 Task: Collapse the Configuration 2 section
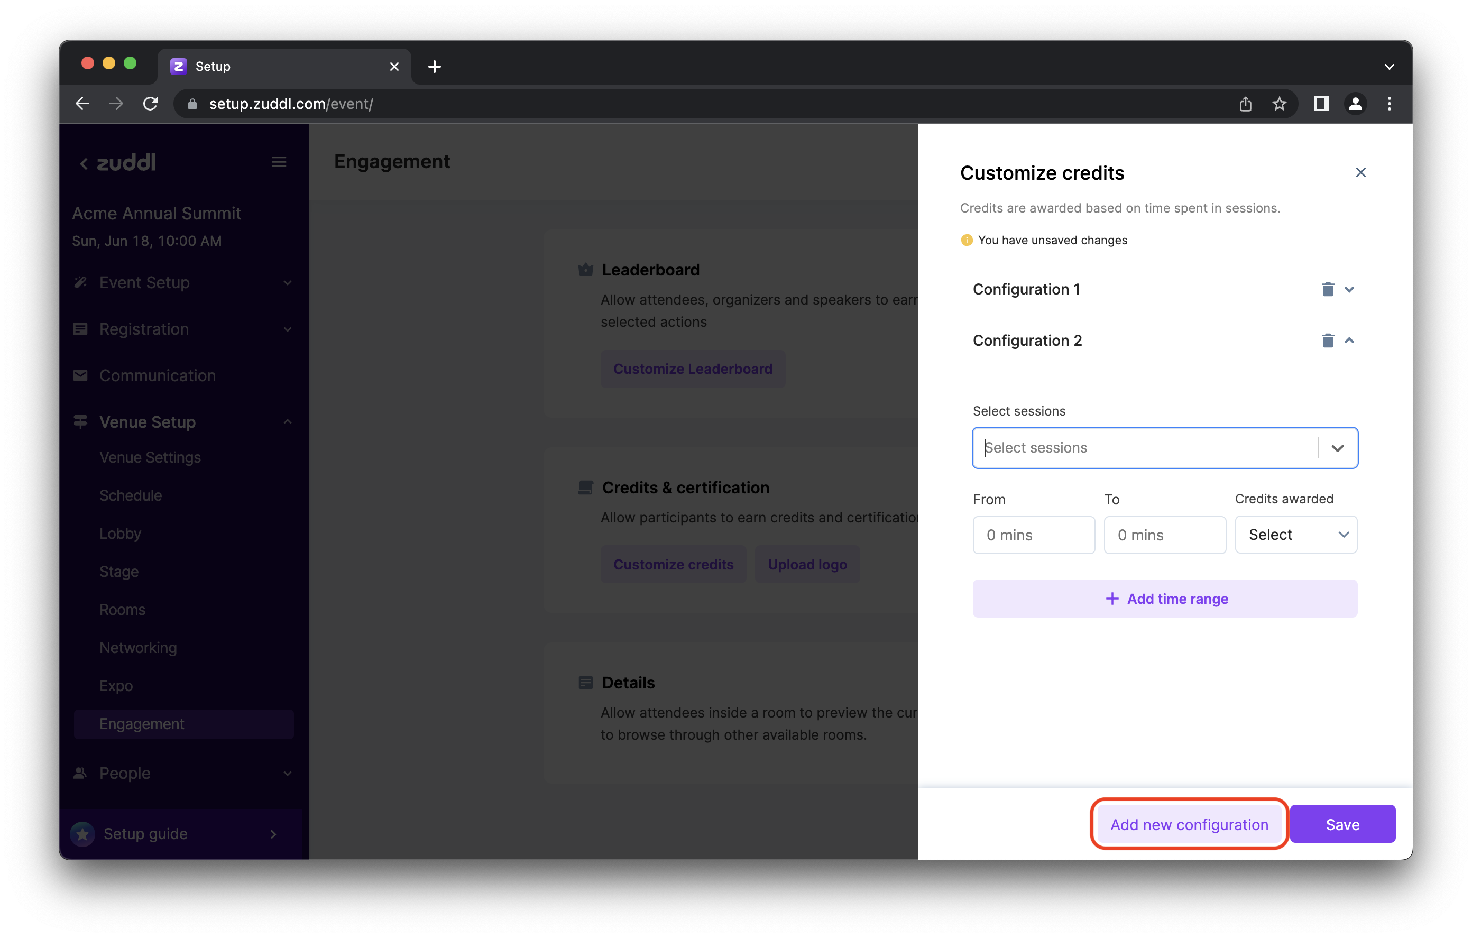point(1350,340)
